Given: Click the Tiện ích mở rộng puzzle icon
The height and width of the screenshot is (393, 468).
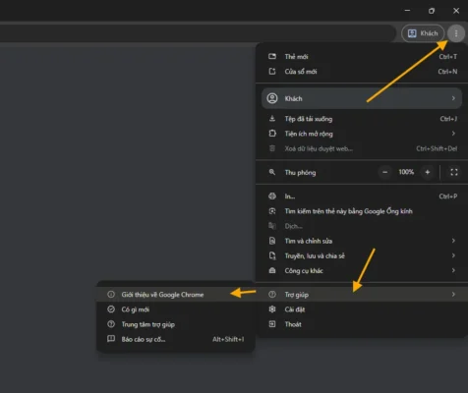Looking at the screenshot, I should 272,134.
